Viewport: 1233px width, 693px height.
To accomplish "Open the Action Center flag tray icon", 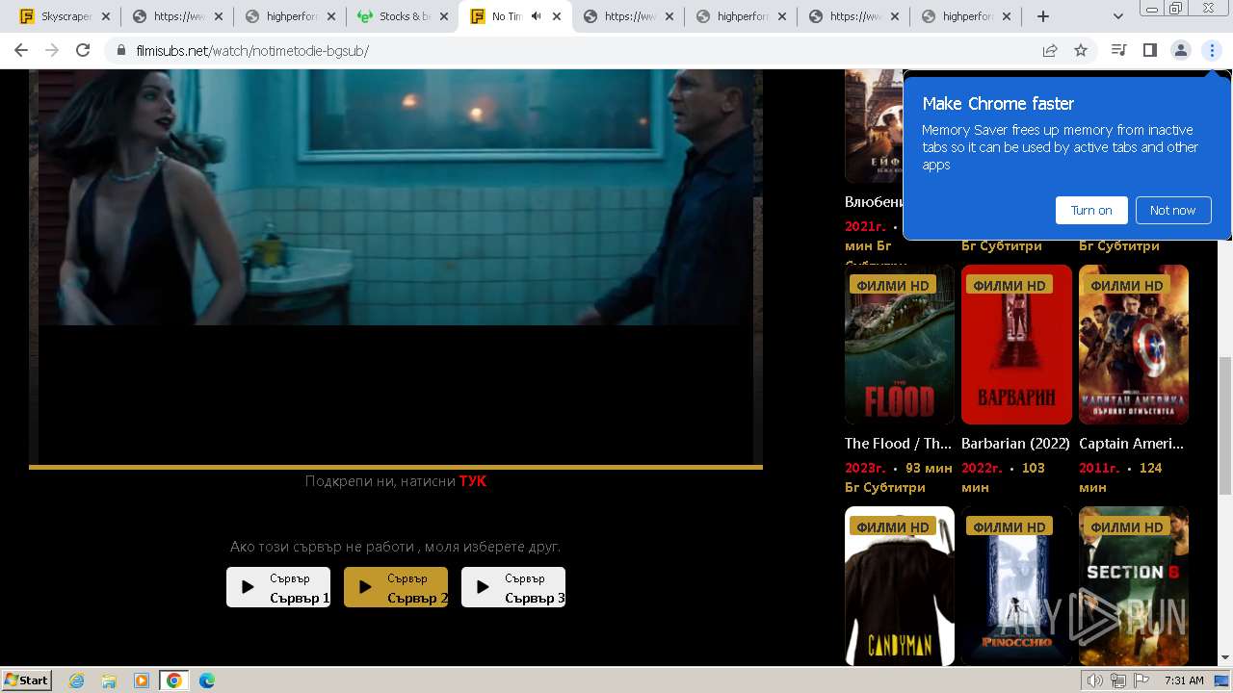I will (x=1141, y=680).
